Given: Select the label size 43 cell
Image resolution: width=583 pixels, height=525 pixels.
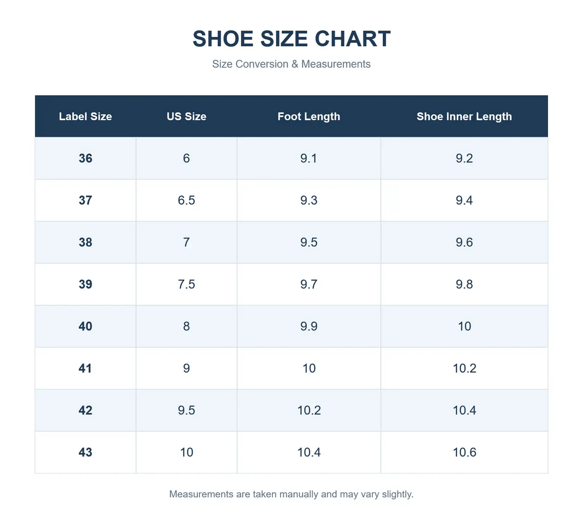Looking at the screenshot, I should pyautogui.click(x=86, y=452).
